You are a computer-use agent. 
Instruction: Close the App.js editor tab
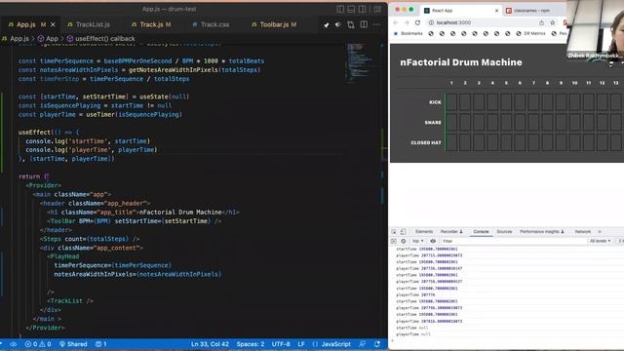(53, 24)
